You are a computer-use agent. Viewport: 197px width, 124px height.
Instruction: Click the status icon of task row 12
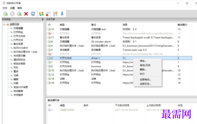point(49,75)
